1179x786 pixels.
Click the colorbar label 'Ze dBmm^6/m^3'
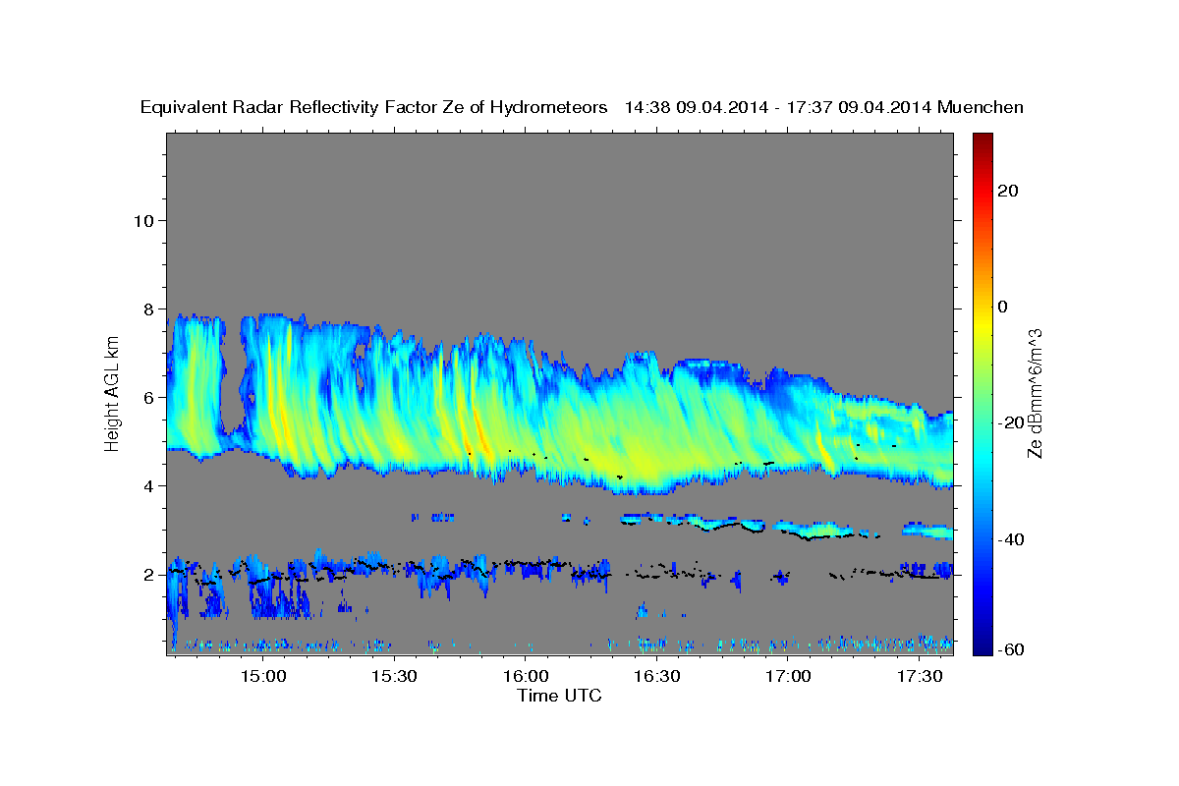point(1035,393)
